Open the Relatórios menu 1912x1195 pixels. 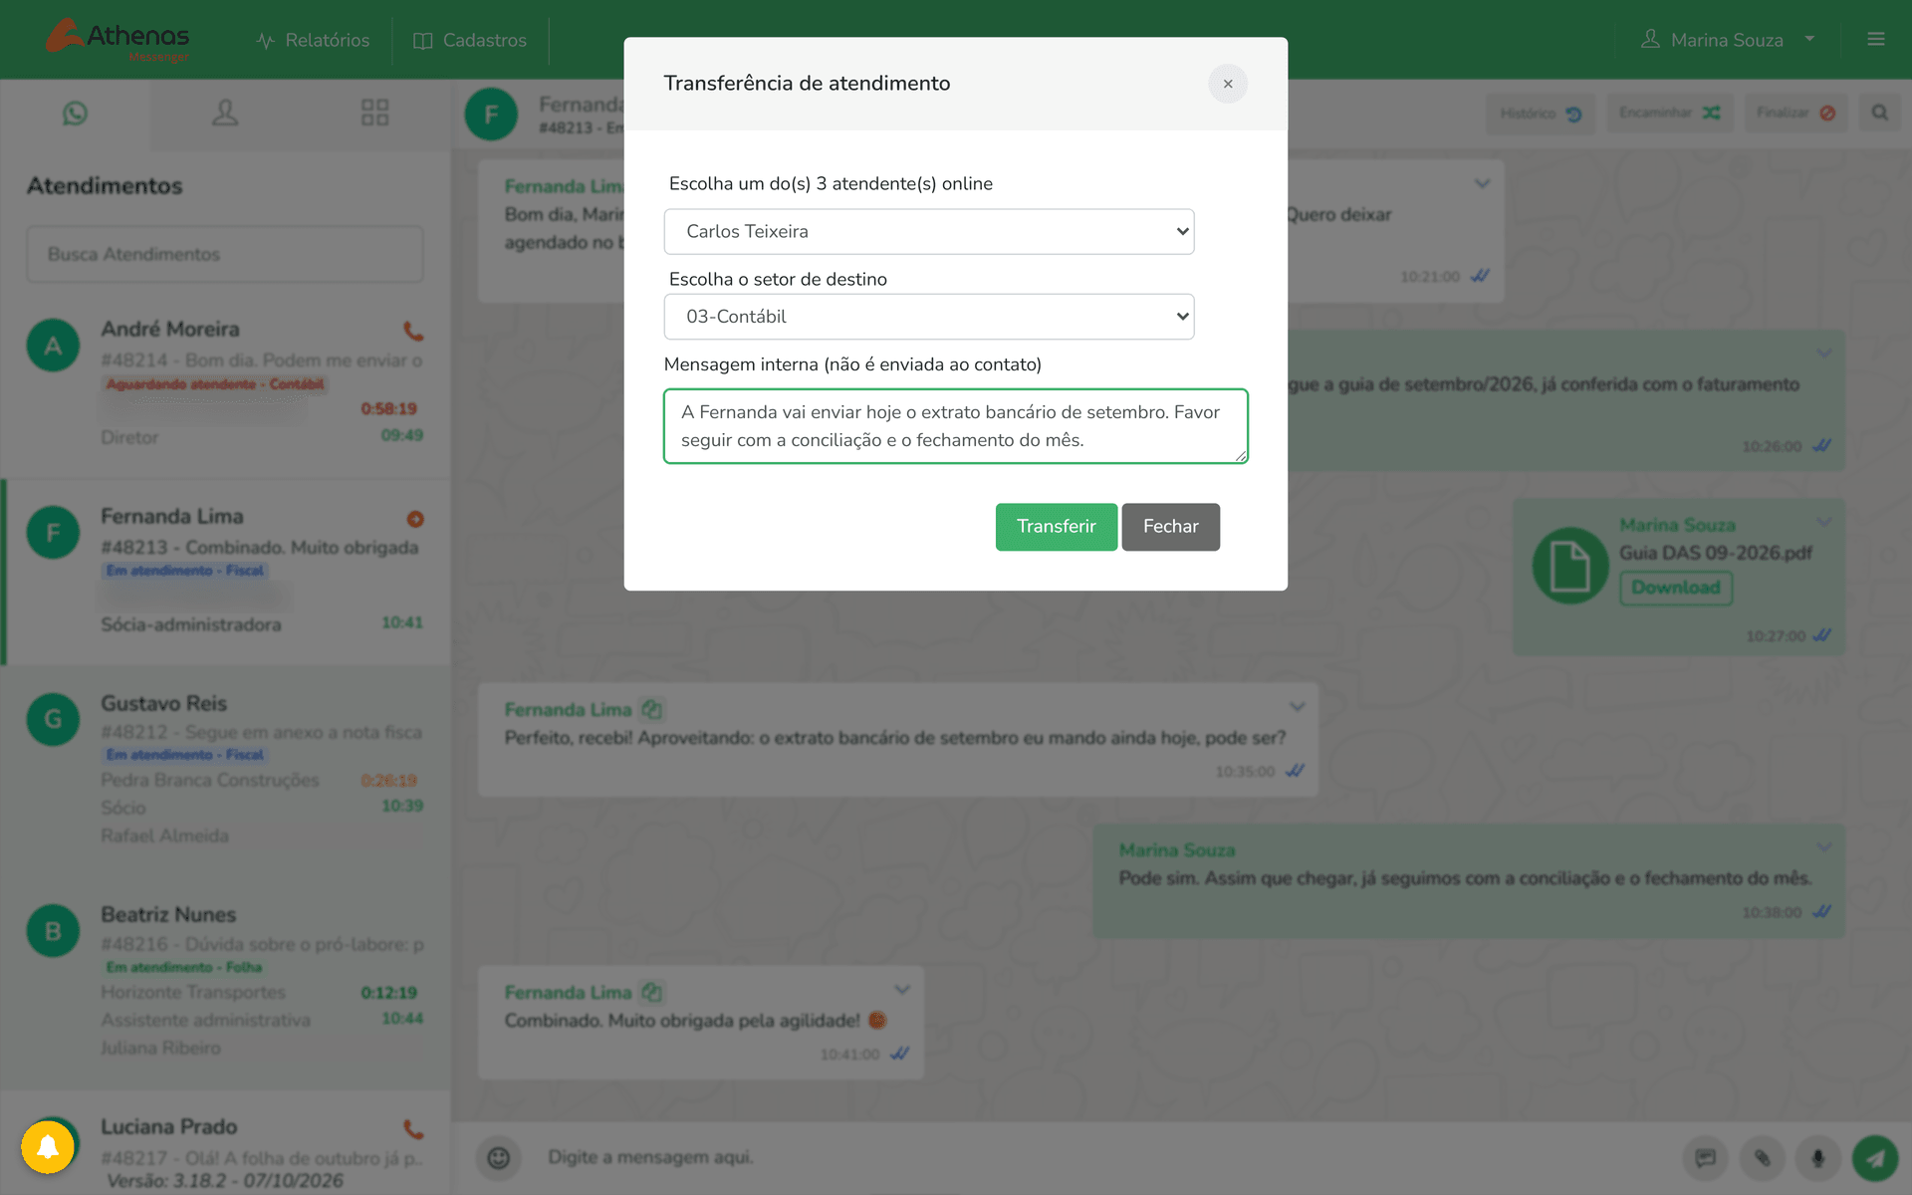313,40
